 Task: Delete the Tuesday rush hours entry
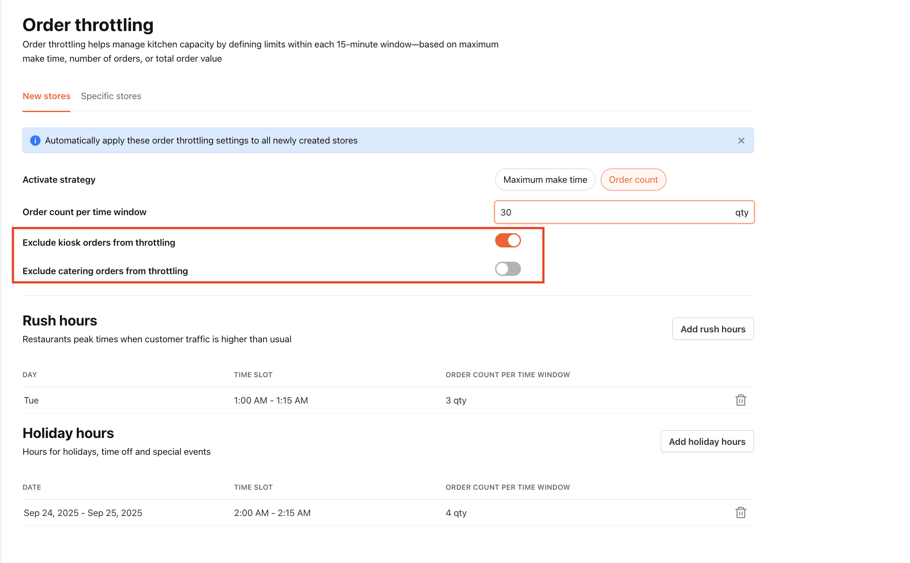741,400
